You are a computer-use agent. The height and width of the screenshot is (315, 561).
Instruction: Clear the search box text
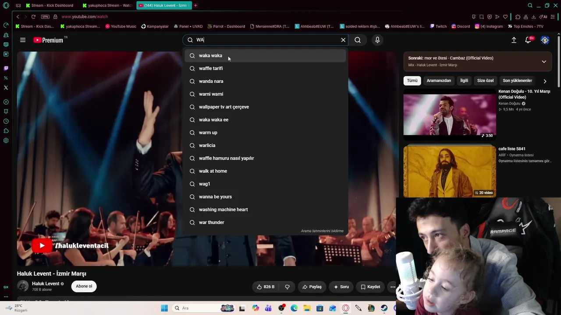[343, 40]
